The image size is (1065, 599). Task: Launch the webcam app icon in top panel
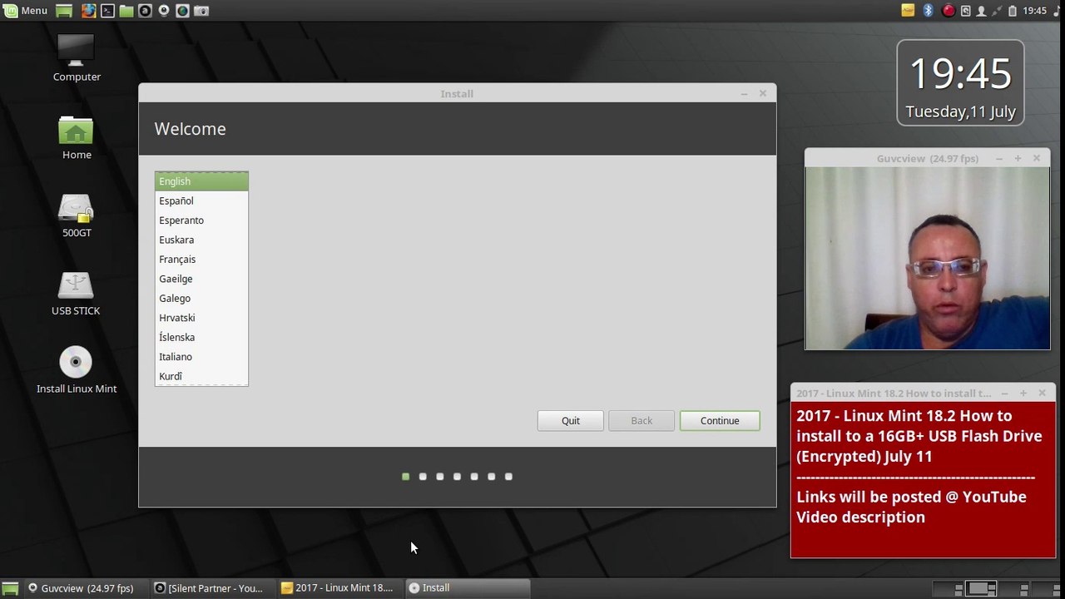pos(163,11)
